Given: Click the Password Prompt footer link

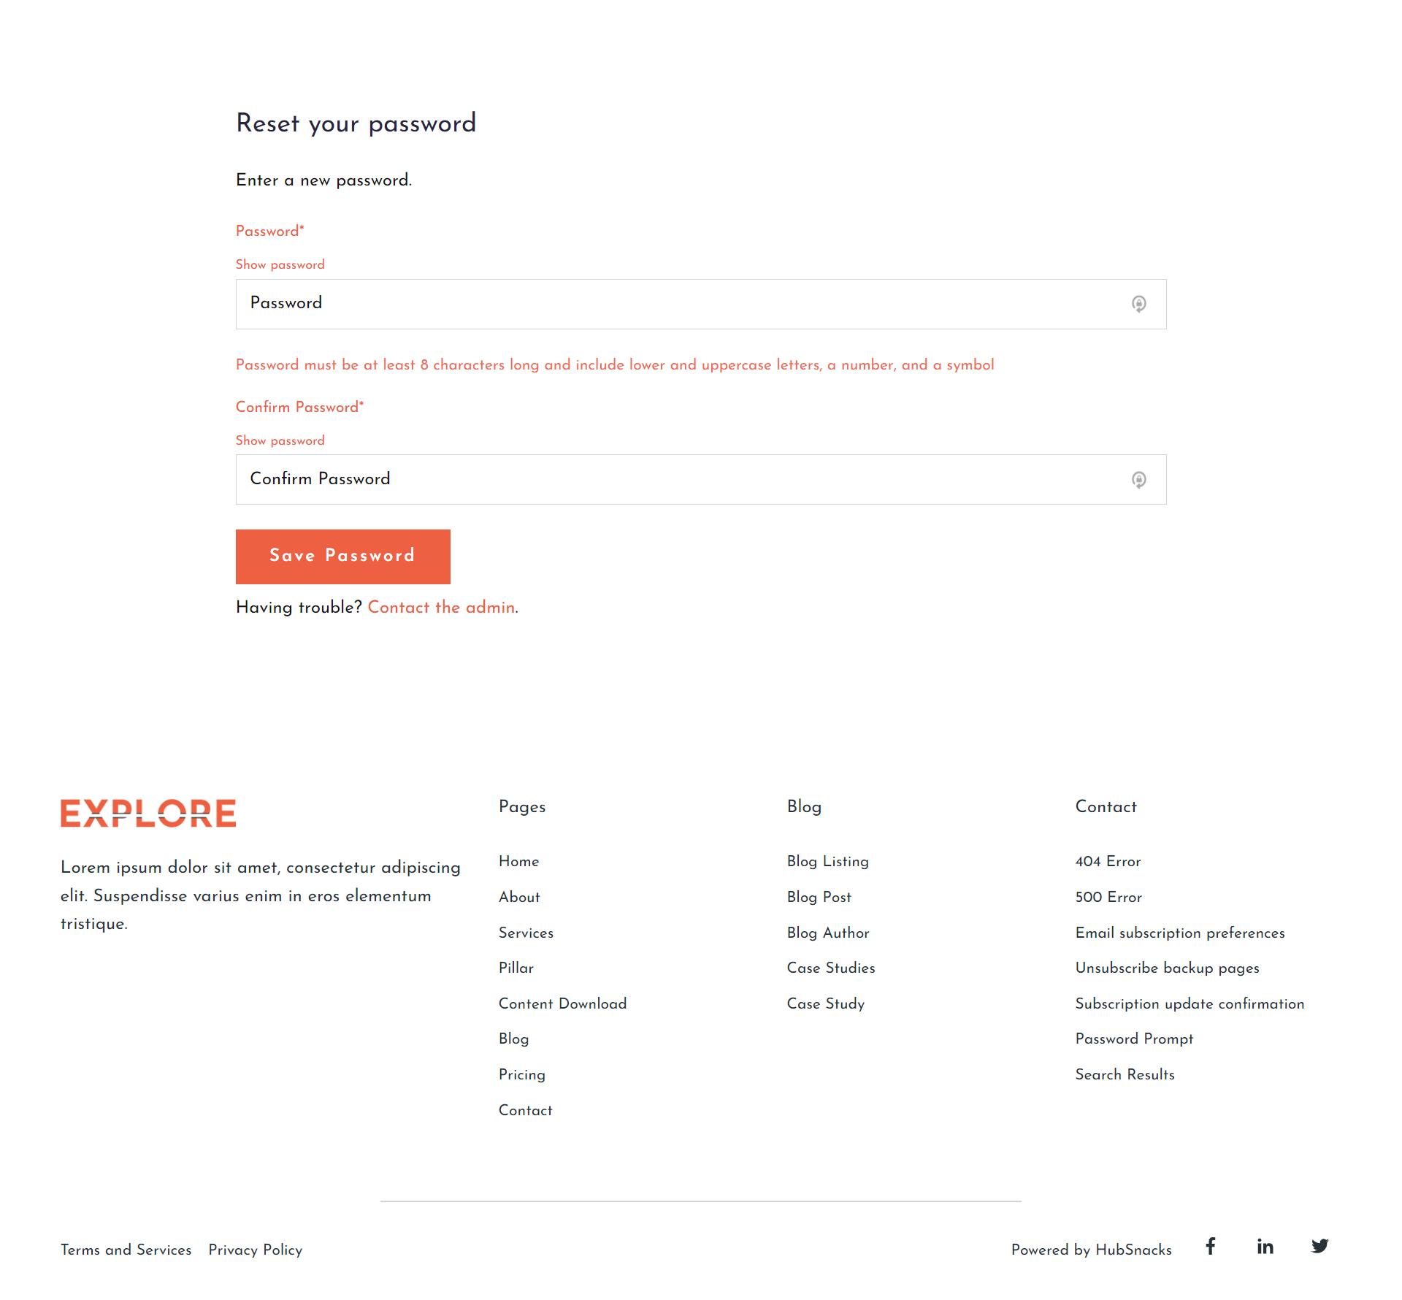Looking at the screenshot, I should click(1133, 1039).
